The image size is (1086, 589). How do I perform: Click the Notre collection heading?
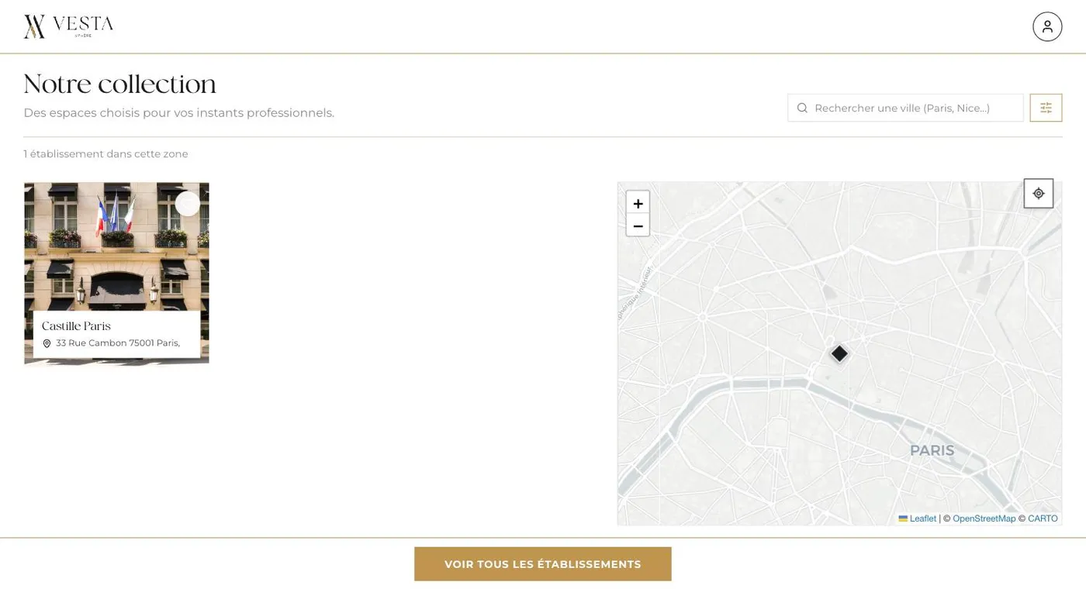pyautogui.click(x=120, y=84)
